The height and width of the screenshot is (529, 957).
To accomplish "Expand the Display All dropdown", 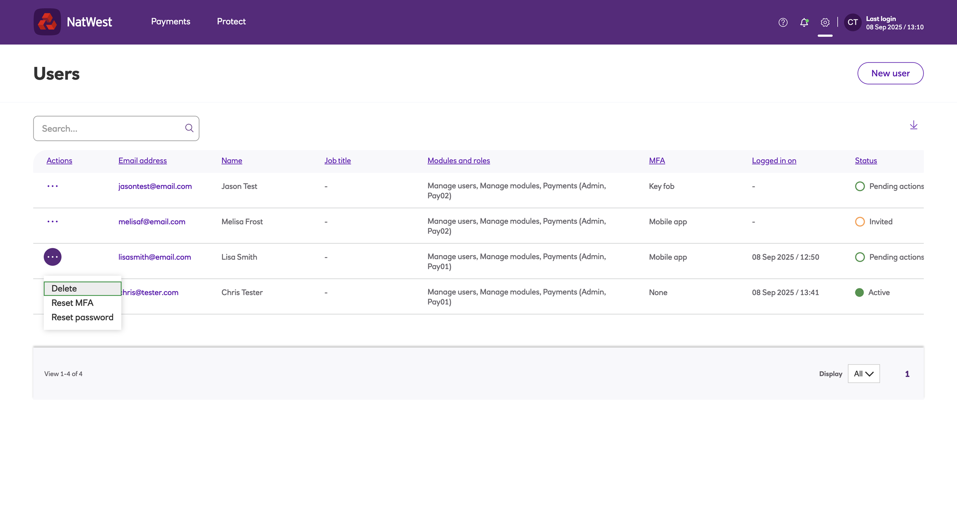I will [863, 374].
